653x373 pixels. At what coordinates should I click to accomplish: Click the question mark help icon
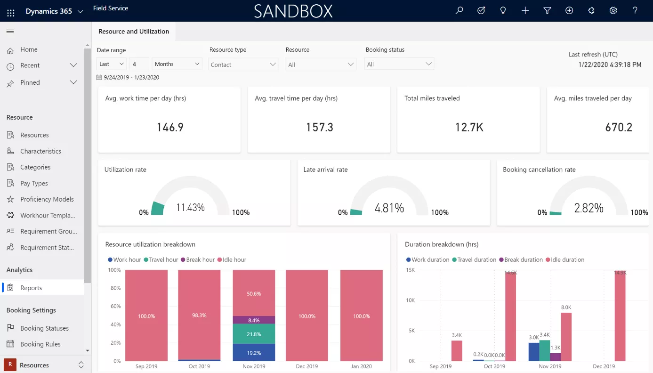point(635,11)
